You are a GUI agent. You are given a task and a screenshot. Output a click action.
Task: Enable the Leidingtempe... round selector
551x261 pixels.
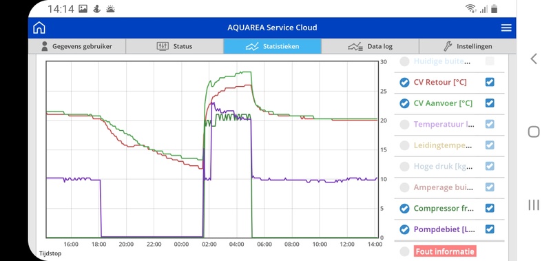pyautogui.click(x=404, y=145)
